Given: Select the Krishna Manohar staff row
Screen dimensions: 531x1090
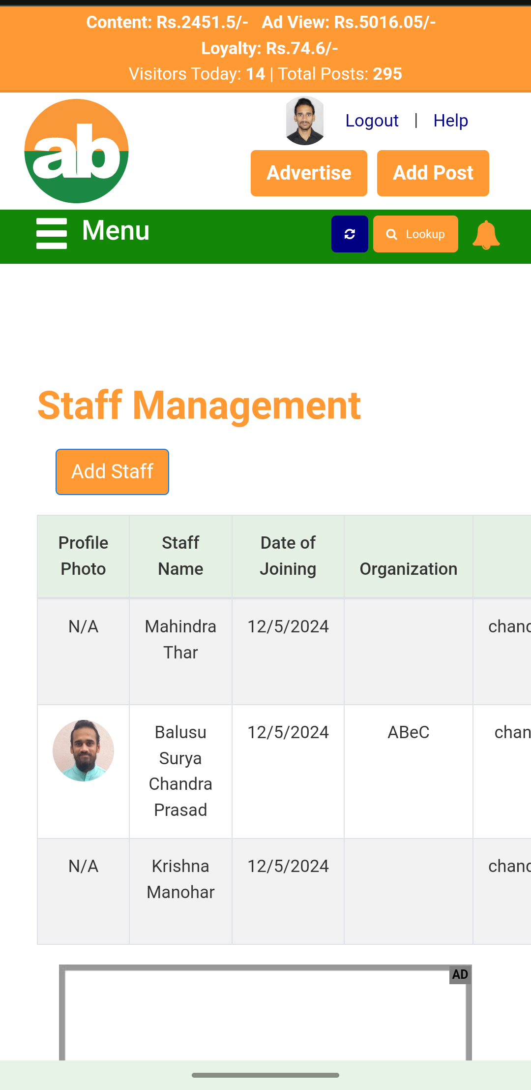Looking at the screenshot, I should [x=180, y=879].
